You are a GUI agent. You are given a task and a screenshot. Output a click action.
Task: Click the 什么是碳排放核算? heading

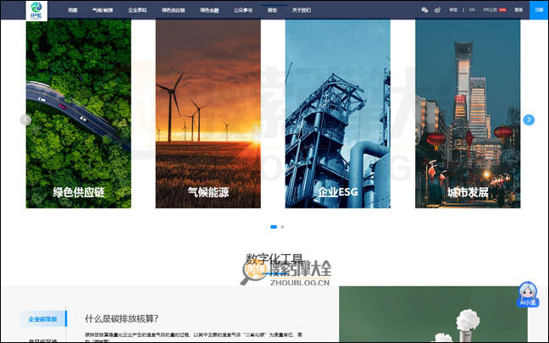pos(121,318)
